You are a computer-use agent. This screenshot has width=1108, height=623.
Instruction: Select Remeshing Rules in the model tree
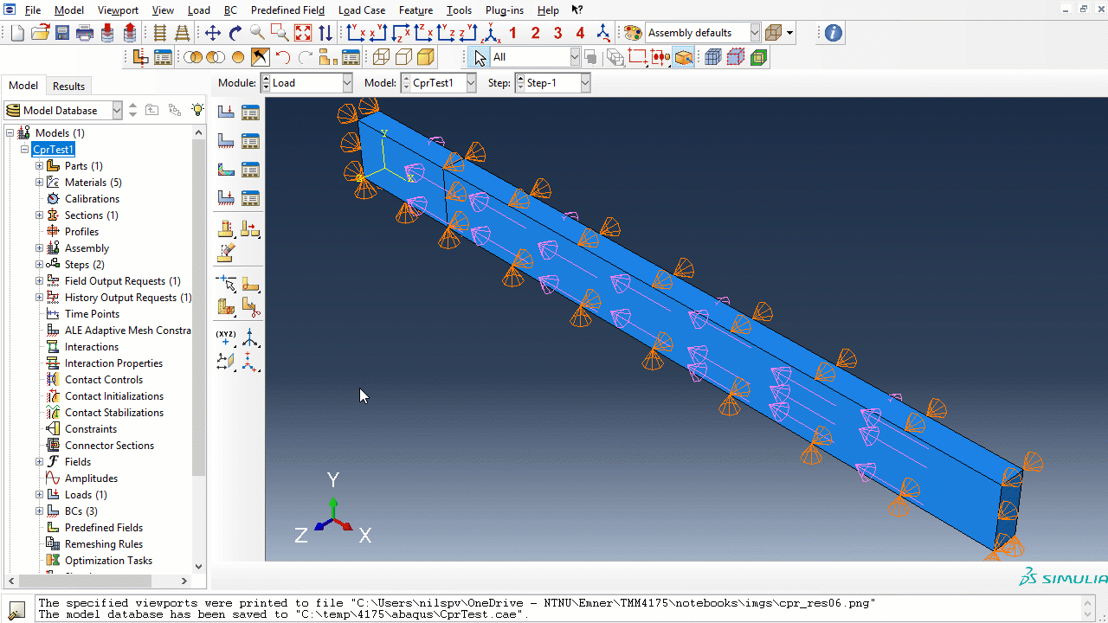[104, 544]
